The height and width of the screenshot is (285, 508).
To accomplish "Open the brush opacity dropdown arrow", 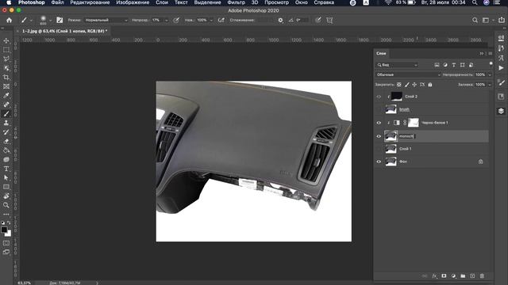I will [167, 21].
